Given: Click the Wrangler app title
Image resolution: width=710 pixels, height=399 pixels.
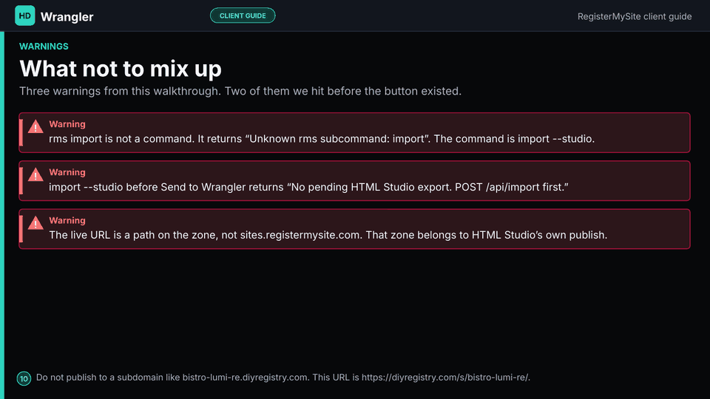Looking at the screenshot, I should coord(67,17).
